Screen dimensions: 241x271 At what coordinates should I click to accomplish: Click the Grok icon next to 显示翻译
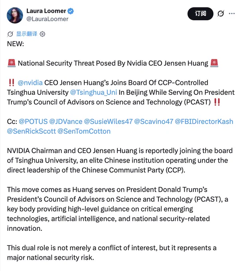(x=10, y=34)
